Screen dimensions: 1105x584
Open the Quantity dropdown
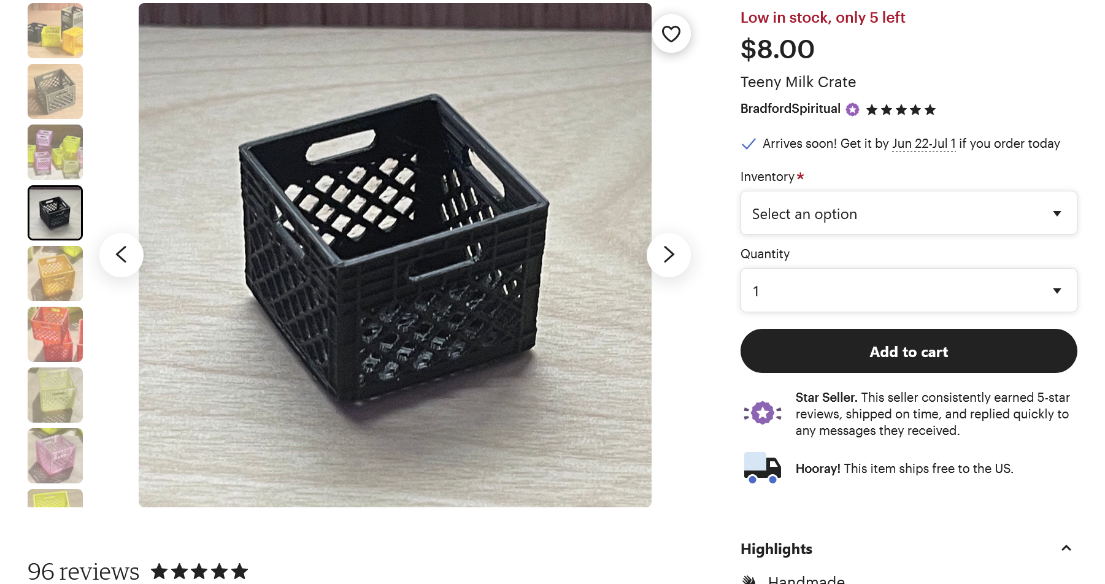tap(908, 291)
